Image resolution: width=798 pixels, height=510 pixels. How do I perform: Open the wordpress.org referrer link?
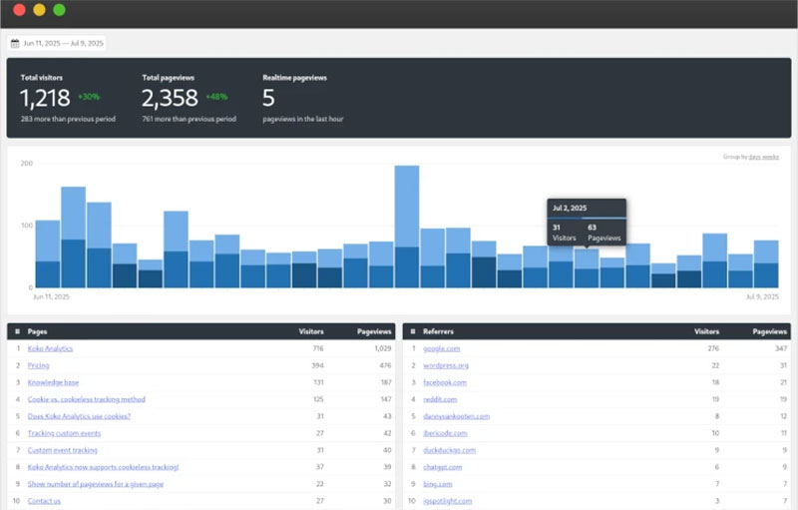446,365
